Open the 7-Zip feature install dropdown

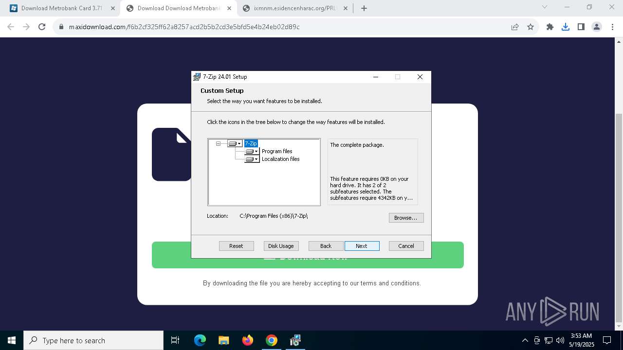[235, 143]
